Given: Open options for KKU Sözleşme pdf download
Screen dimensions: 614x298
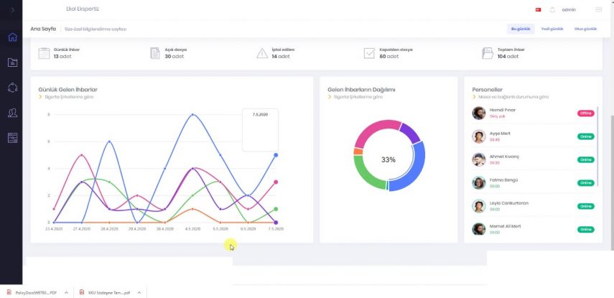Looking at the screenshot, I should 139,292.
